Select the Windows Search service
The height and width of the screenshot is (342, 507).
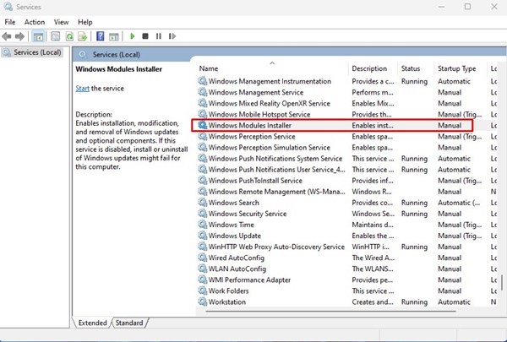[346, 203]
